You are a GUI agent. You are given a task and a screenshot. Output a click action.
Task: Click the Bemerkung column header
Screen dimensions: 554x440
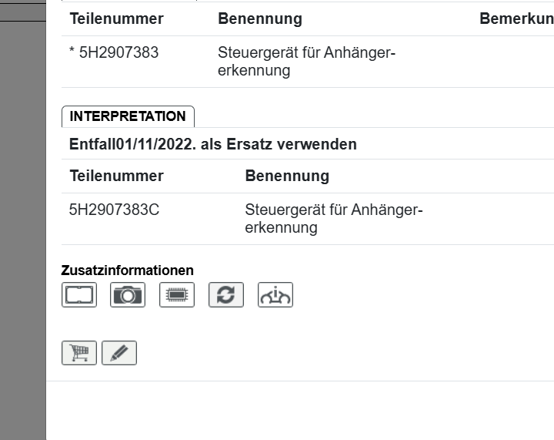click(516, 18)
